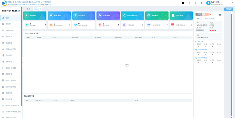235x118 pixels.
Task: Expand the 输血效果评价 card arrow
Action: pyautogui.click(x=70, y=25)
